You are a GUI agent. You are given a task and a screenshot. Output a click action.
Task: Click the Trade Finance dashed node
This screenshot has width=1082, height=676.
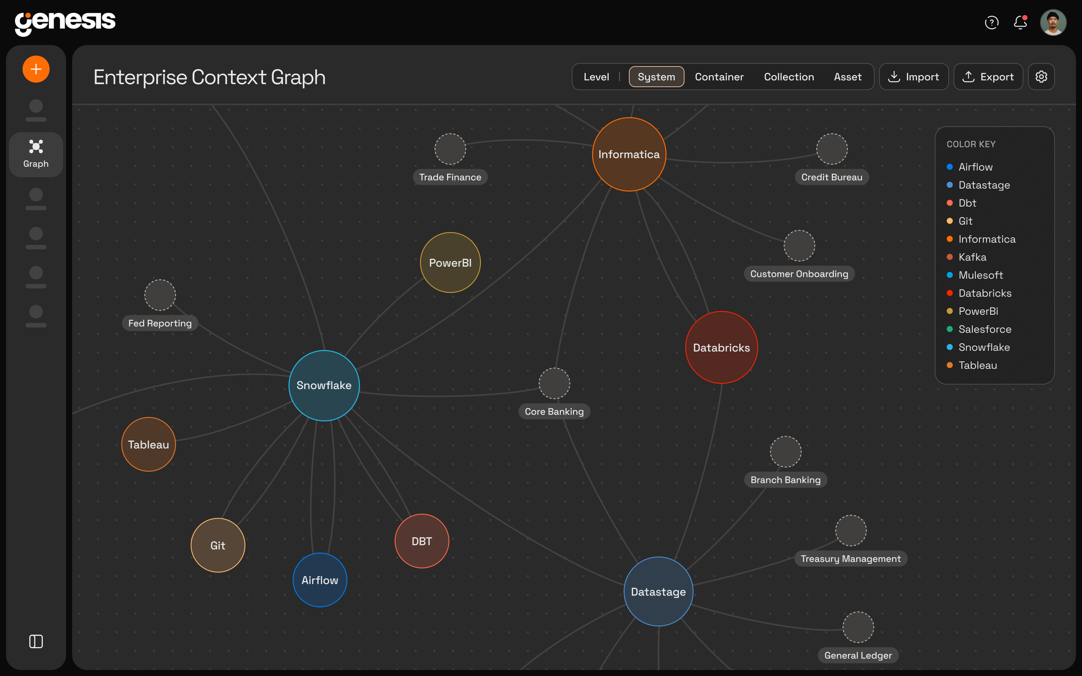(x=450, y=149)
